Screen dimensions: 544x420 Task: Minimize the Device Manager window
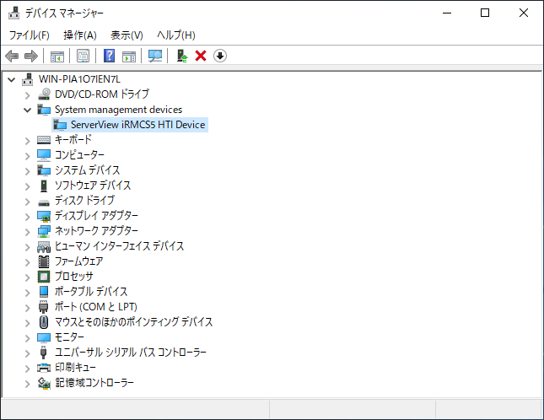click(447, 13)
